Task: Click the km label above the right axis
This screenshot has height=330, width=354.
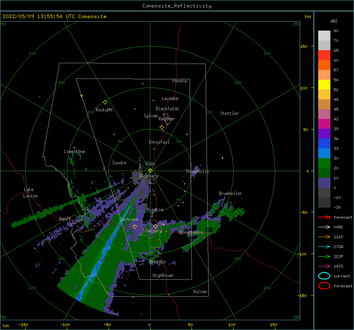Action: (x=308, y=16)
